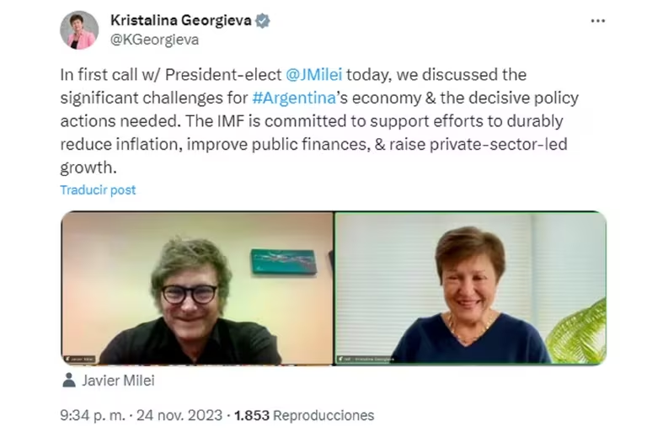View the 1.853 Reproducciones count
This screenshot has height=431, width=647.
(x=303, y=415)
